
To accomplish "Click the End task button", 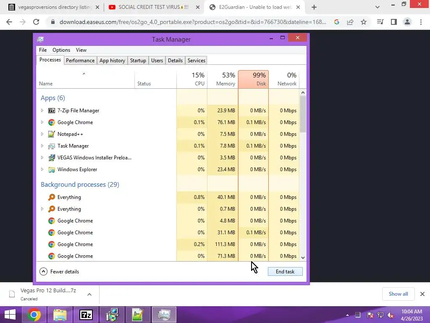I will [285, 272].
